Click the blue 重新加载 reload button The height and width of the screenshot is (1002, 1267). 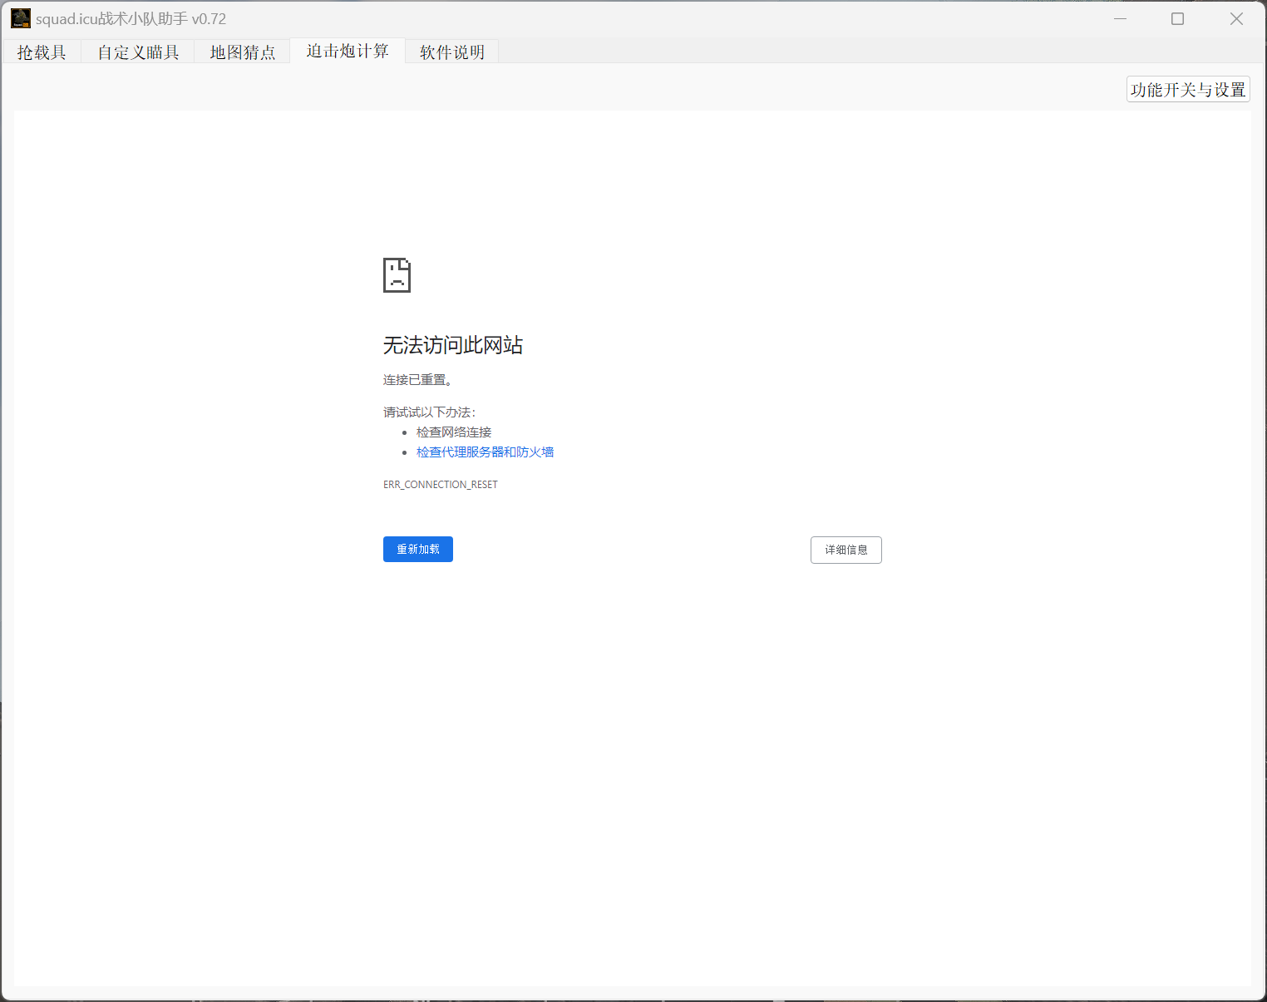pos(418,549)
